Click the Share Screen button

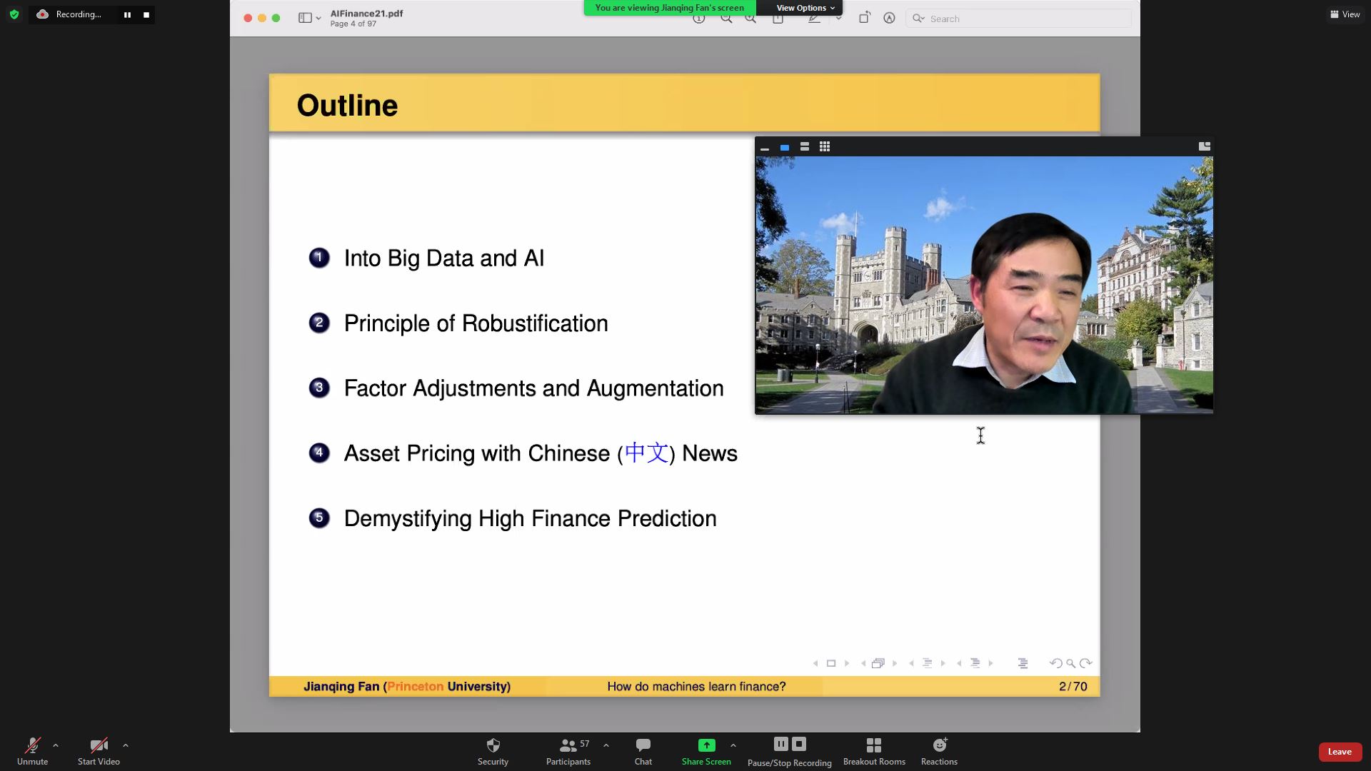(x=706, y=751)
